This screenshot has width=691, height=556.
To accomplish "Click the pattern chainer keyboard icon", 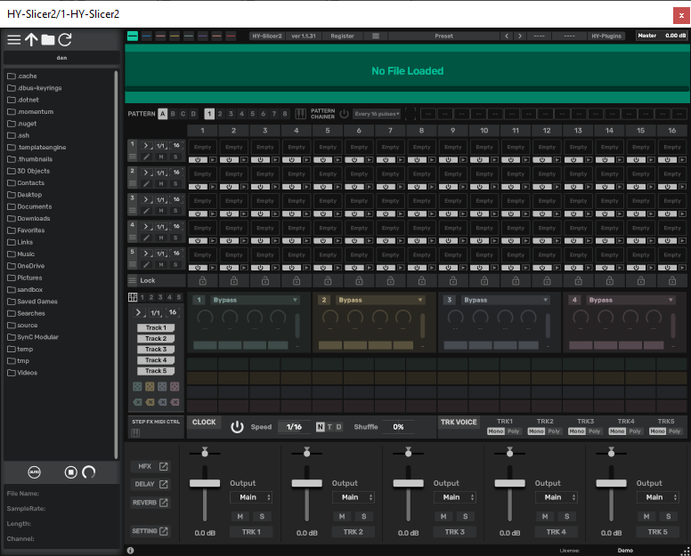I will [x=301, y=114].
